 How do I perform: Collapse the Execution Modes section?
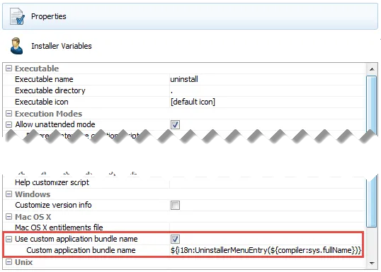tap(8, 114)
